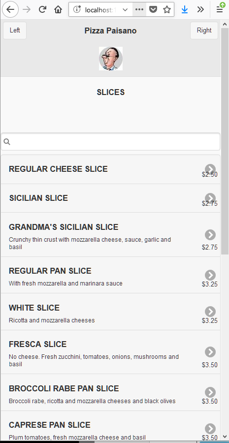Open Regular Cheese Slice chevron arrow
This screenshot has width=229, height=443.
point(210,169)
